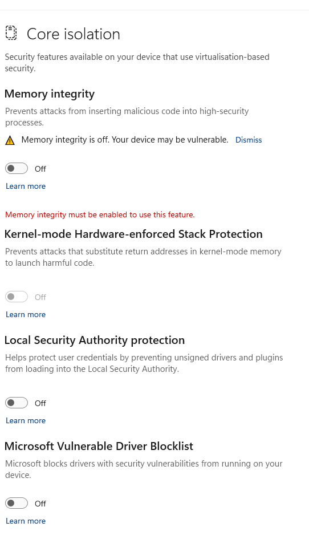Image resolution: width=309 pixels, height=539 pixels.
Task: Click the 'Memory integrity is off' warning text
Action: (125, 140)
